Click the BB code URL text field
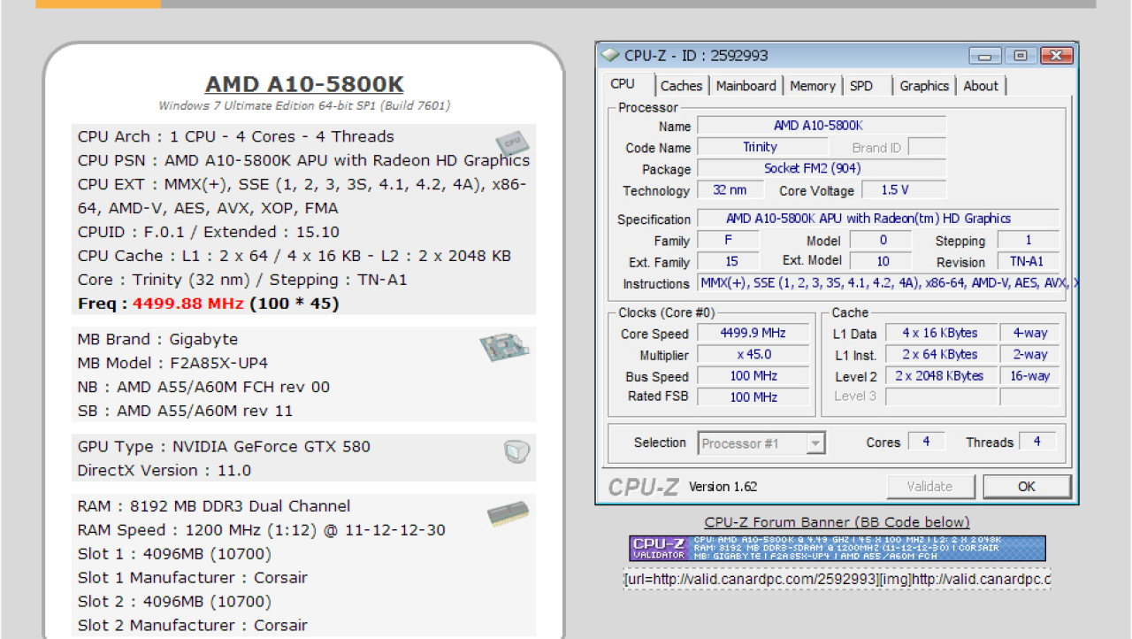Screen dimensions: 1132x639 point(837,579)
